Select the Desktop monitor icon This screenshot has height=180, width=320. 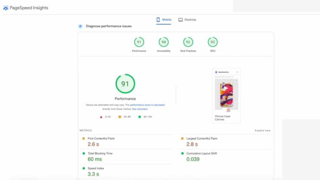pos(180,19)
